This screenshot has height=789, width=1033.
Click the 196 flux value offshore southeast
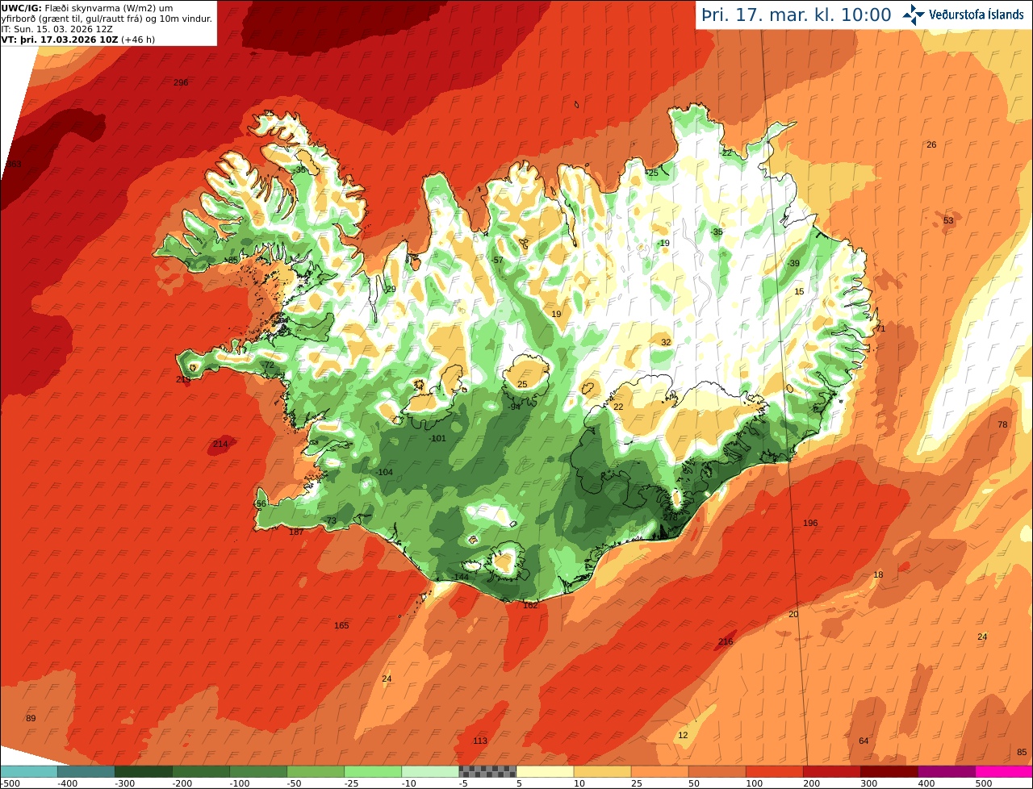pyautogui.click(x=810, y=523)
